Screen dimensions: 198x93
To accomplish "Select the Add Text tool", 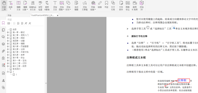I will click(55, 6).
